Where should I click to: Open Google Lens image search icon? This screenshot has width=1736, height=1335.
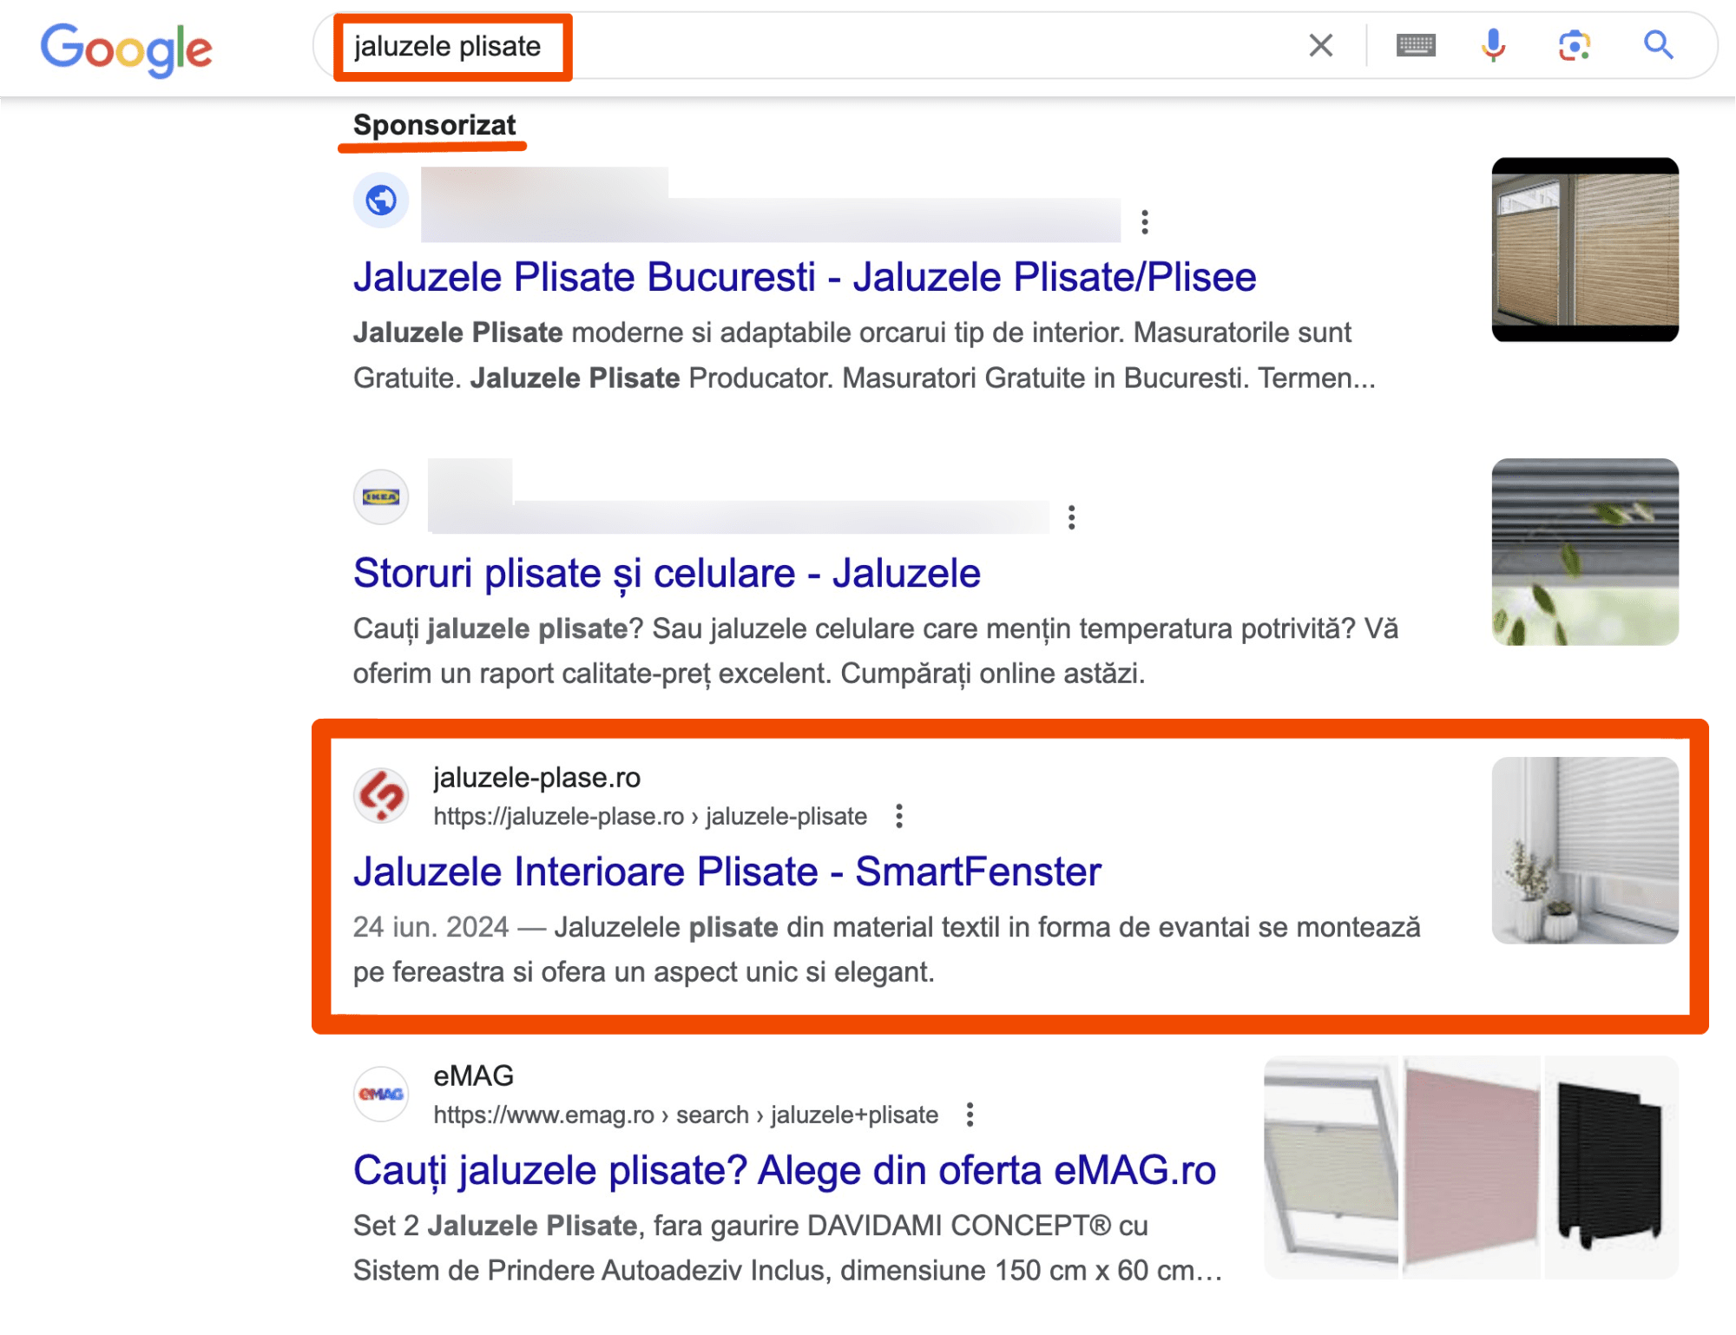(1574, 45)
